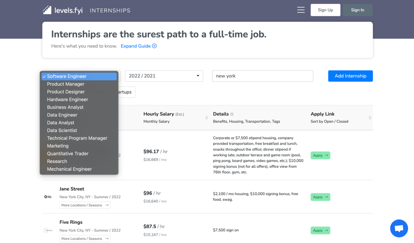Click the levels.fyi logo icon
Screen dimensions: 414x243
[47, 10]
